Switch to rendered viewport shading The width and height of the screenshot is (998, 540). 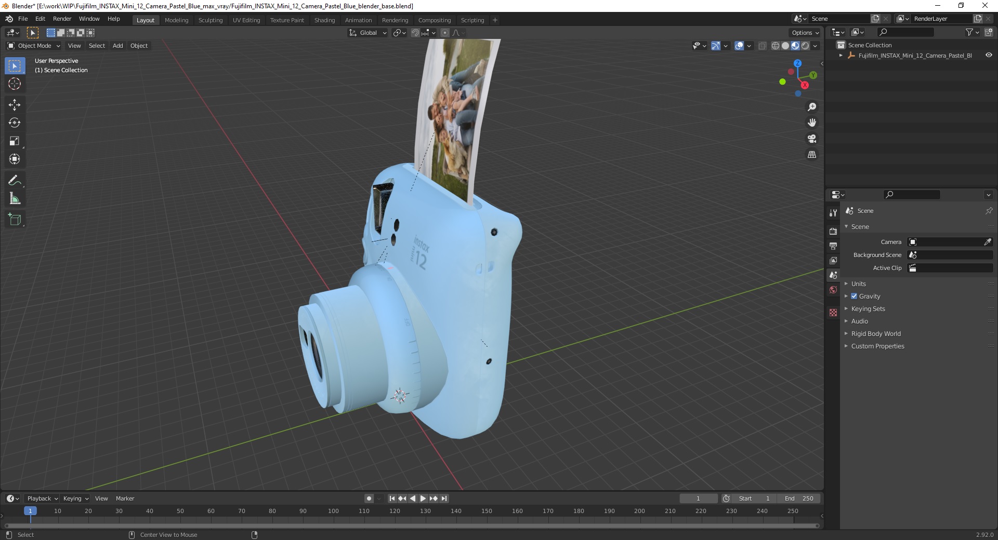[805, 46]
